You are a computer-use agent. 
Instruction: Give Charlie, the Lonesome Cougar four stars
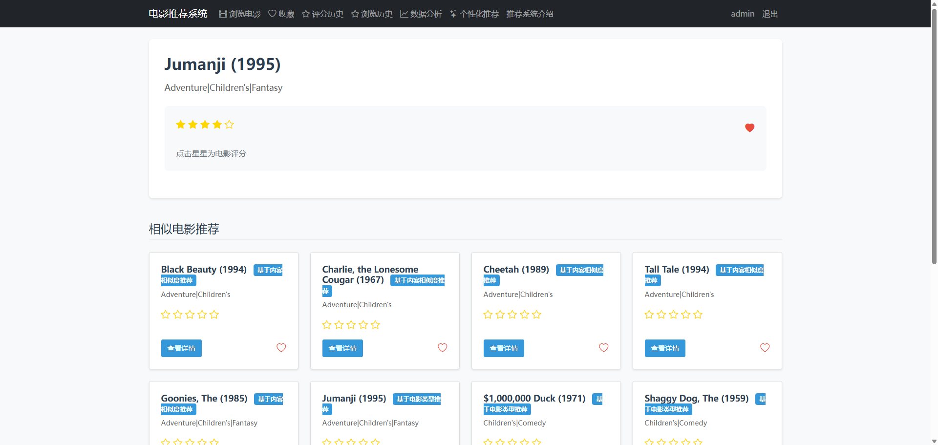point(363,325)
